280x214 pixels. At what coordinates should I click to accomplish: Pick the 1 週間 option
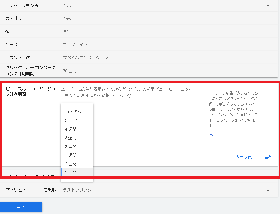[77, 155]
